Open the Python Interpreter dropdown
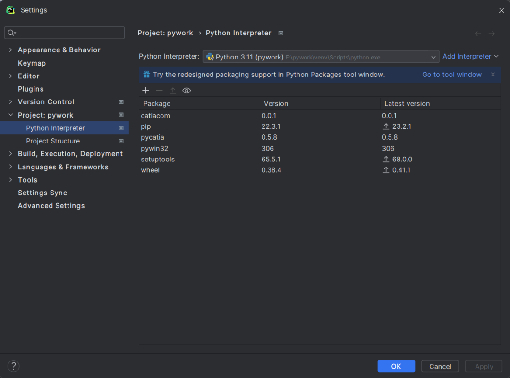This screenshot has width=510, height=378. click(x=321, y=57)
